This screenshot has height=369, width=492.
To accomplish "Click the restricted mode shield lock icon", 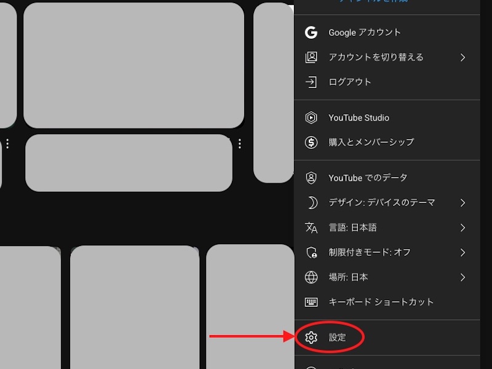I will pos(311,252).
